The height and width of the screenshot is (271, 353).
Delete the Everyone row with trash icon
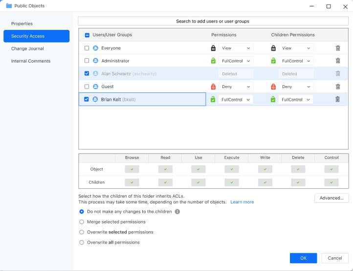pos(337,48)
